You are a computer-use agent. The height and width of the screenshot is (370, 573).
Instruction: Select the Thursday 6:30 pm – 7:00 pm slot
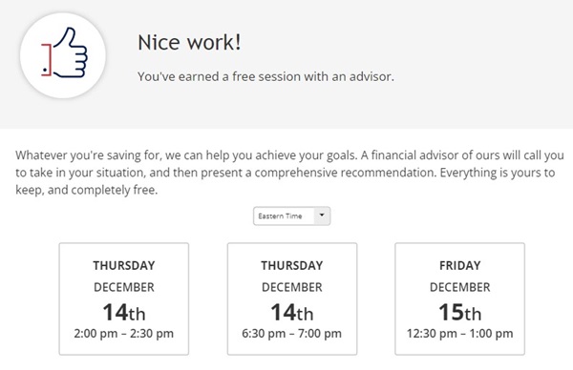292,298
